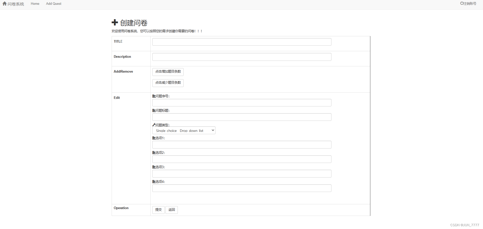Focus the 选项4 input field
Image resolution: width=483 pixels, height=229 pixels.
[x=242, y=188]
